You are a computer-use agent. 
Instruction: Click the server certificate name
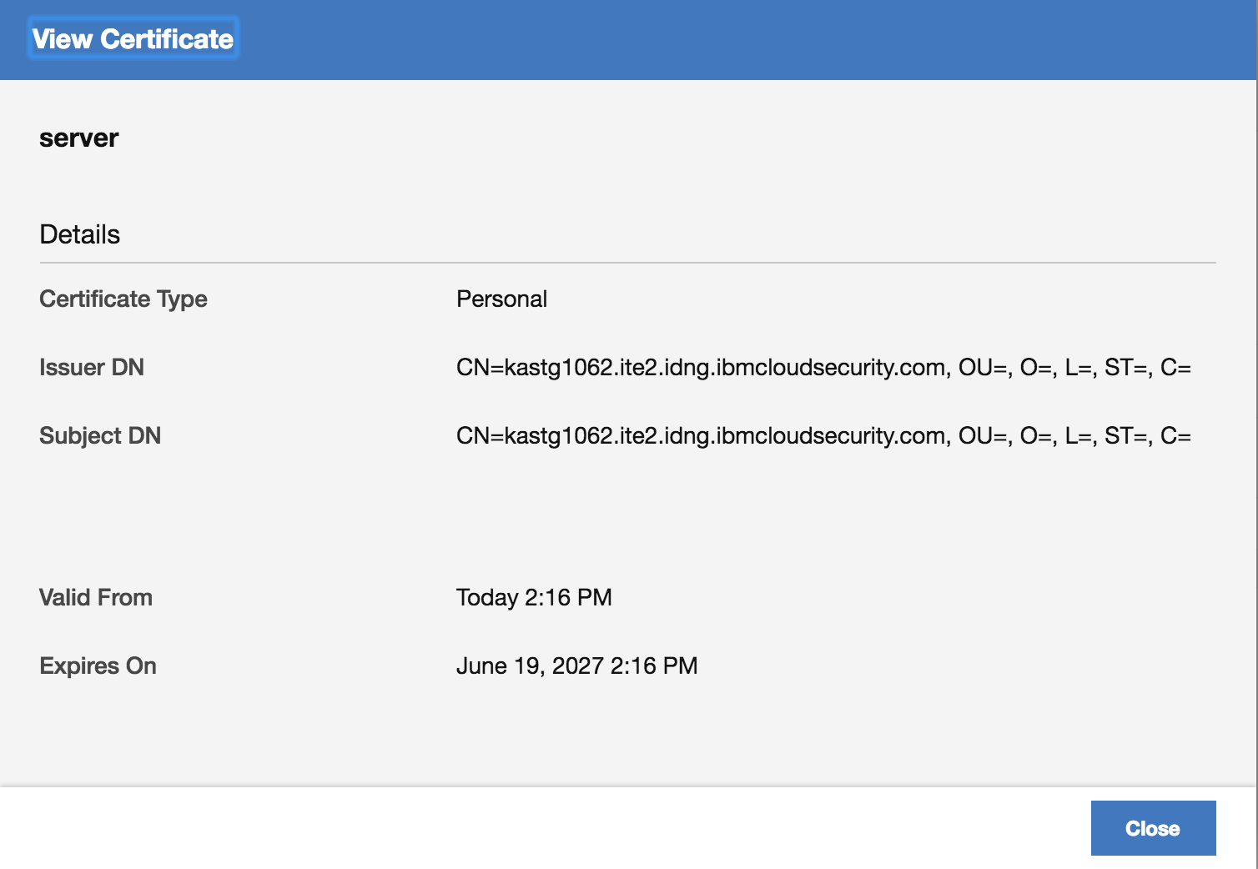click(x=78, y=138)
